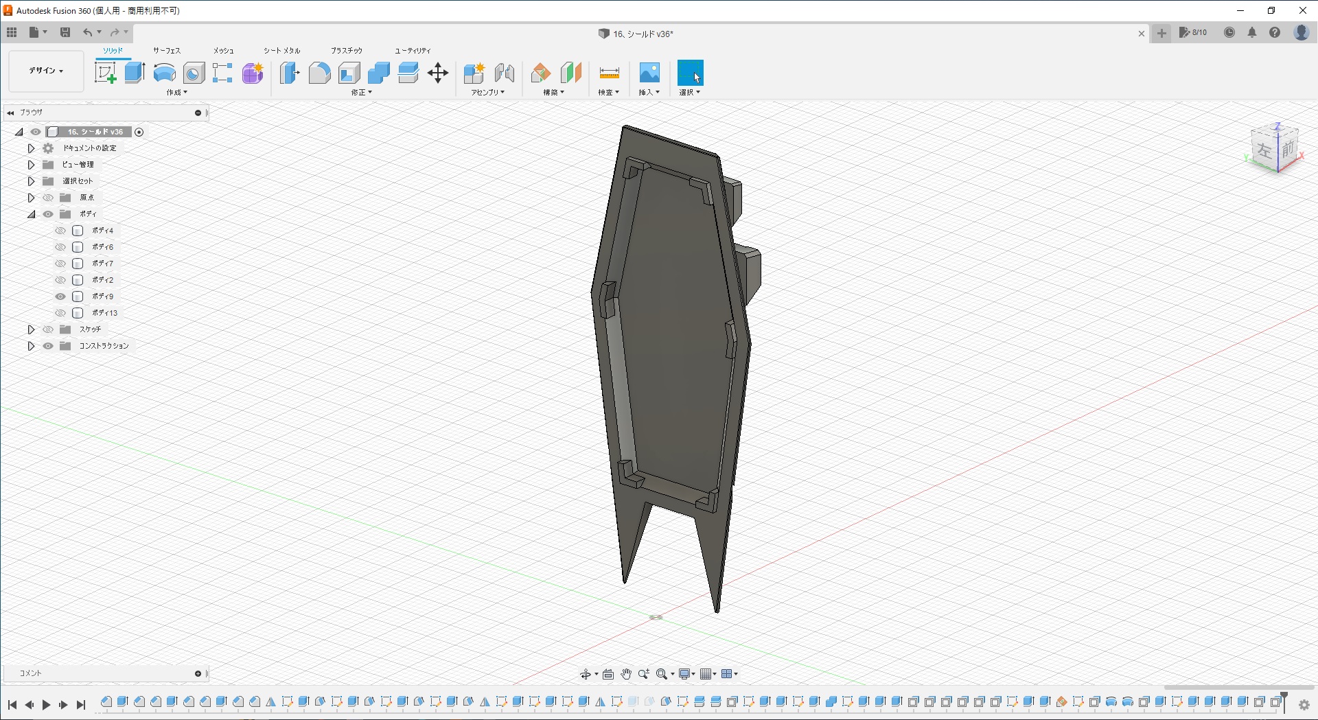Expand the スケッチ folder in browser
This screenshot has width=1318, height=720.
pos(31,329)
